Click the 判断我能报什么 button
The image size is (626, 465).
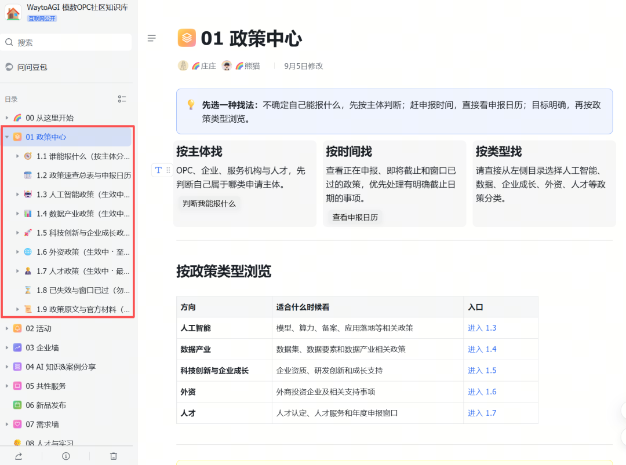coord(209,203)
